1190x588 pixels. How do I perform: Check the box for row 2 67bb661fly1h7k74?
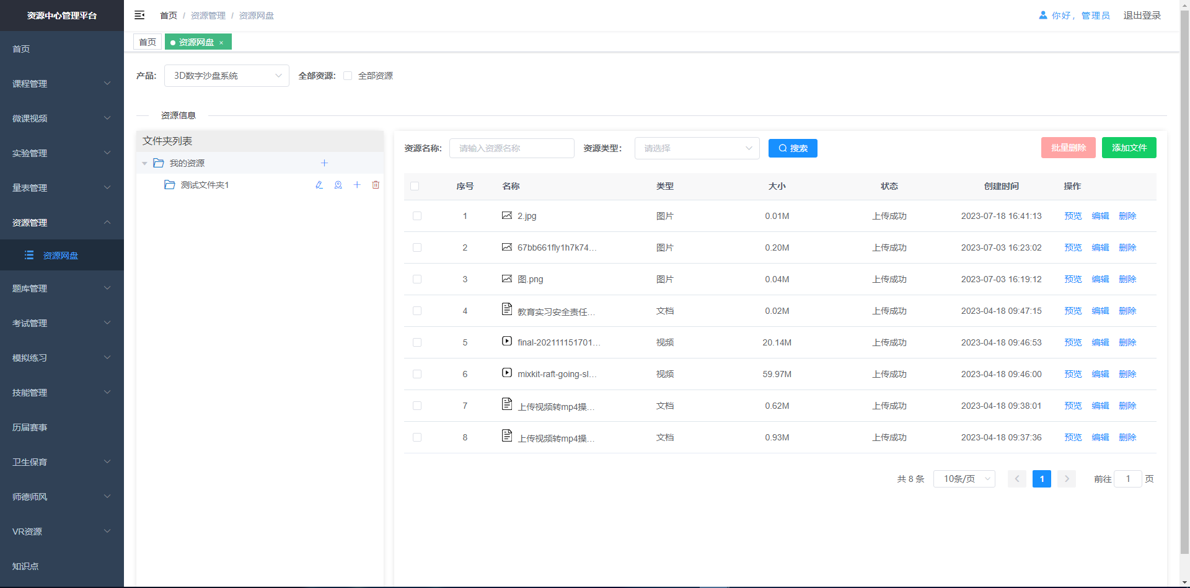(x=417, y=247)
